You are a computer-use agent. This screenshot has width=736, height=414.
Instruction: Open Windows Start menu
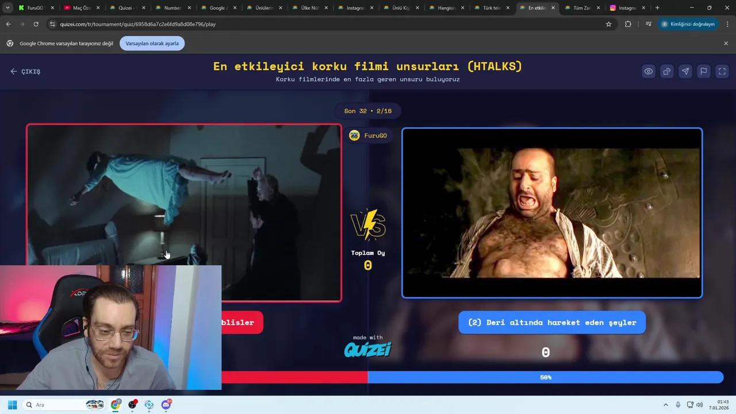(x=12, y=405)
